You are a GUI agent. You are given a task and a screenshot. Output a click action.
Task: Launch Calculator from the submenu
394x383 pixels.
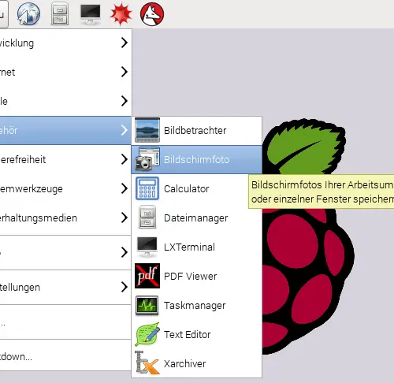point(196,188)
